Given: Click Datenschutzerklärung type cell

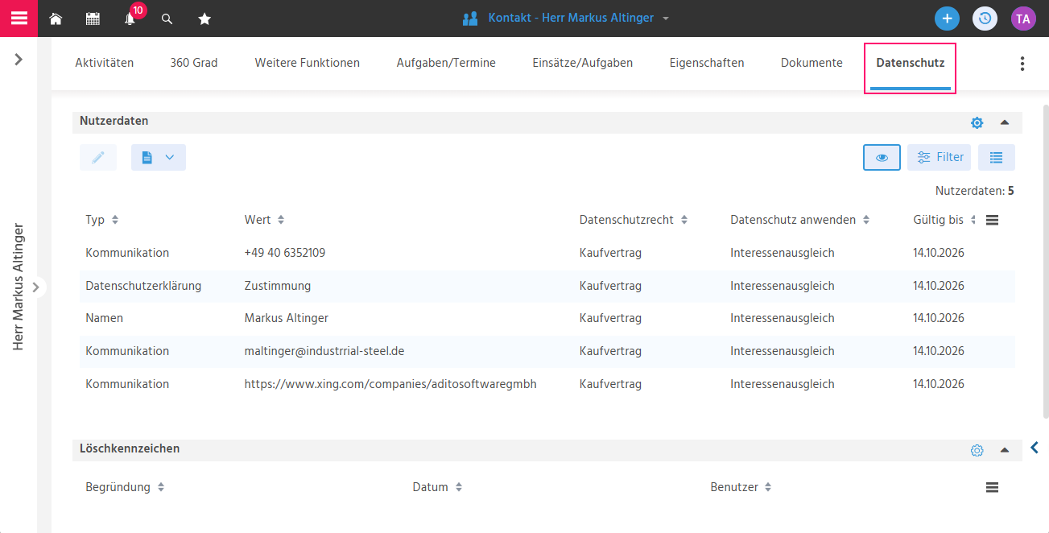Looking at the screenshot, I should pyautogui.click(x=143, y=286).
